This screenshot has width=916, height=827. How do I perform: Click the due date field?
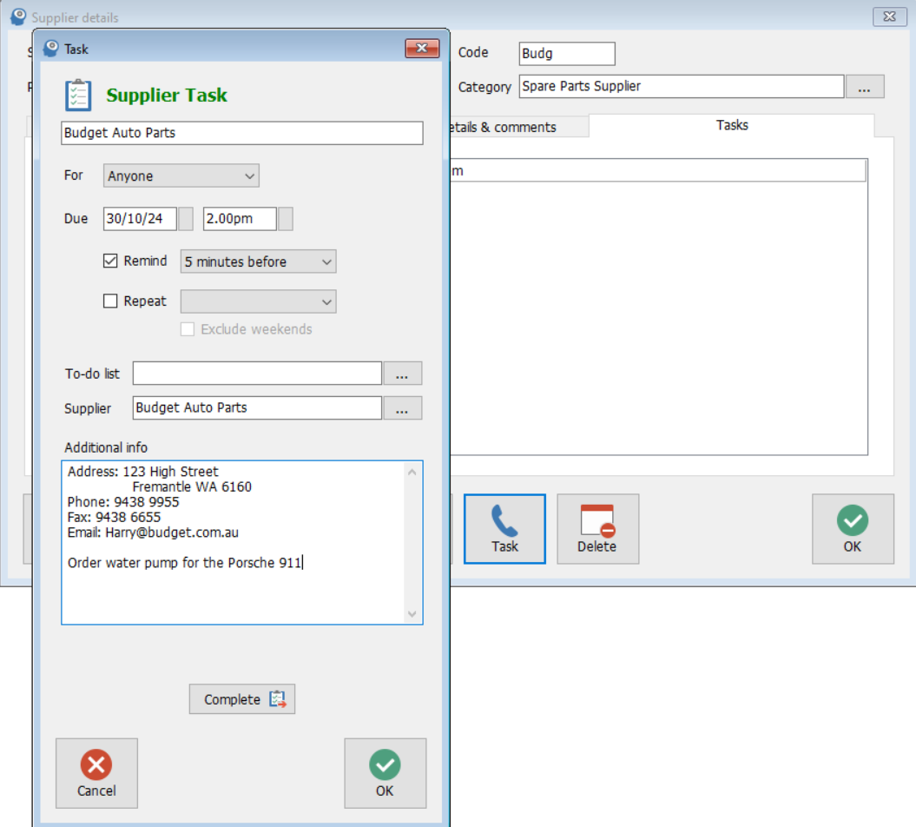click(140, 219)
